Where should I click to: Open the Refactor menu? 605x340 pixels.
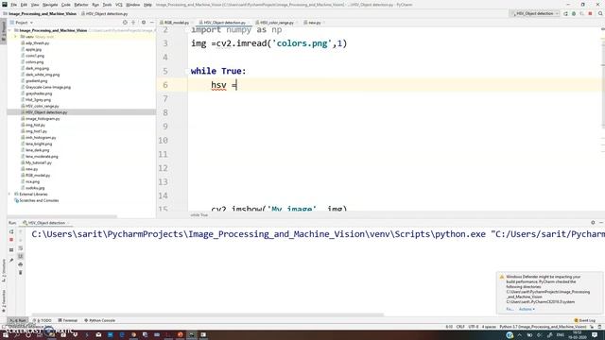coord(81,5)
